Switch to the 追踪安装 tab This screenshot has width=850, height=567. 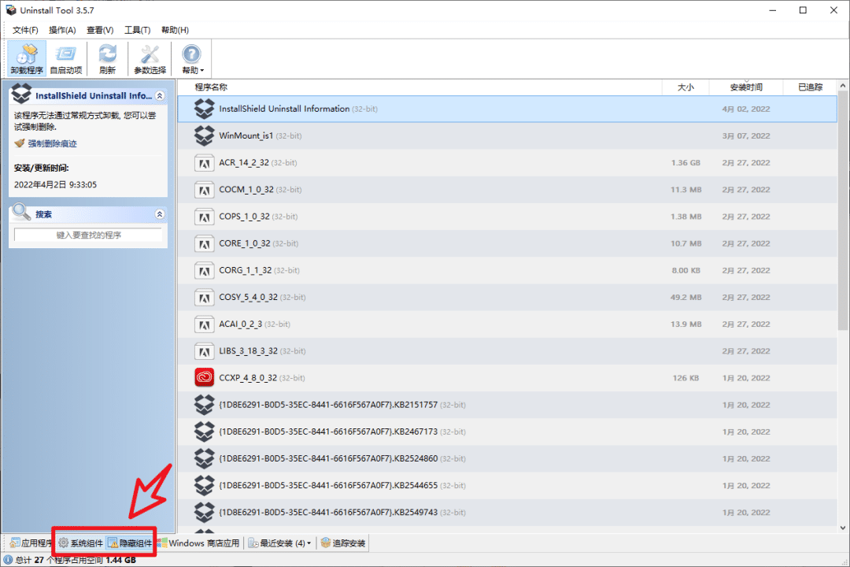[342, 543]
